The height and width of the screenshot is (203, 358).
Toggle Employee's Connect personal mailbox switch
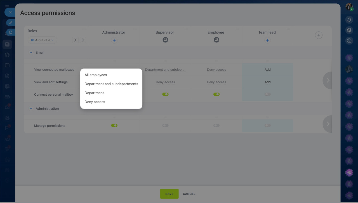tap(216, 94)
